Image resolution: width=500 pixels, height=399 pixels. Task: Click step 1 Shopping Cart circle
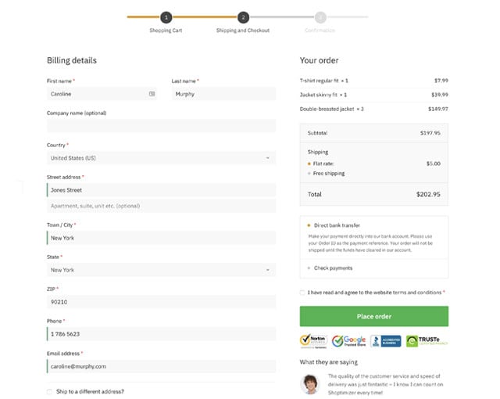166,17
